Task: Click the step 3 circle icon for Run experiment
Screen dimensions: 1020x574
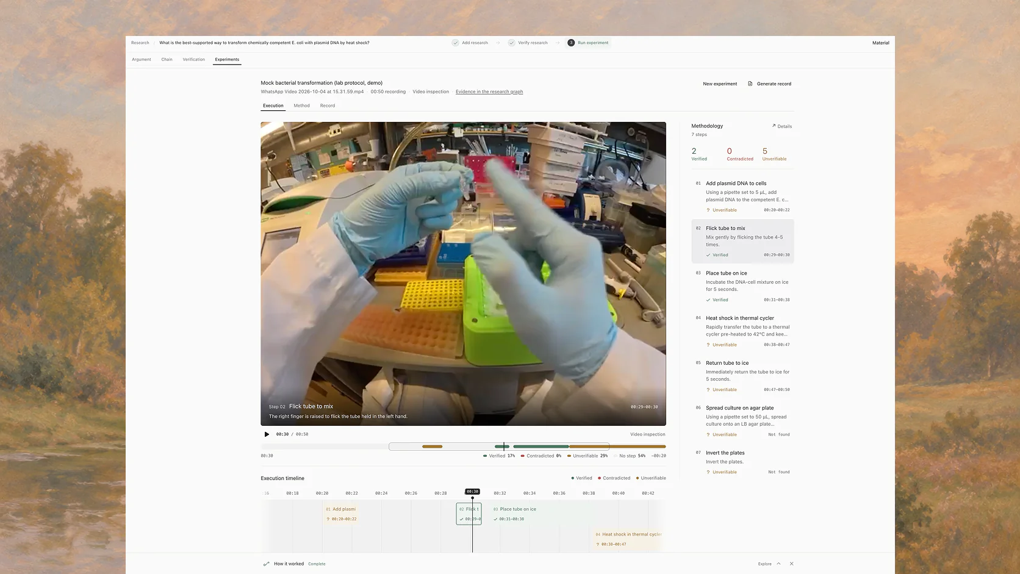Action: (571, 43)
